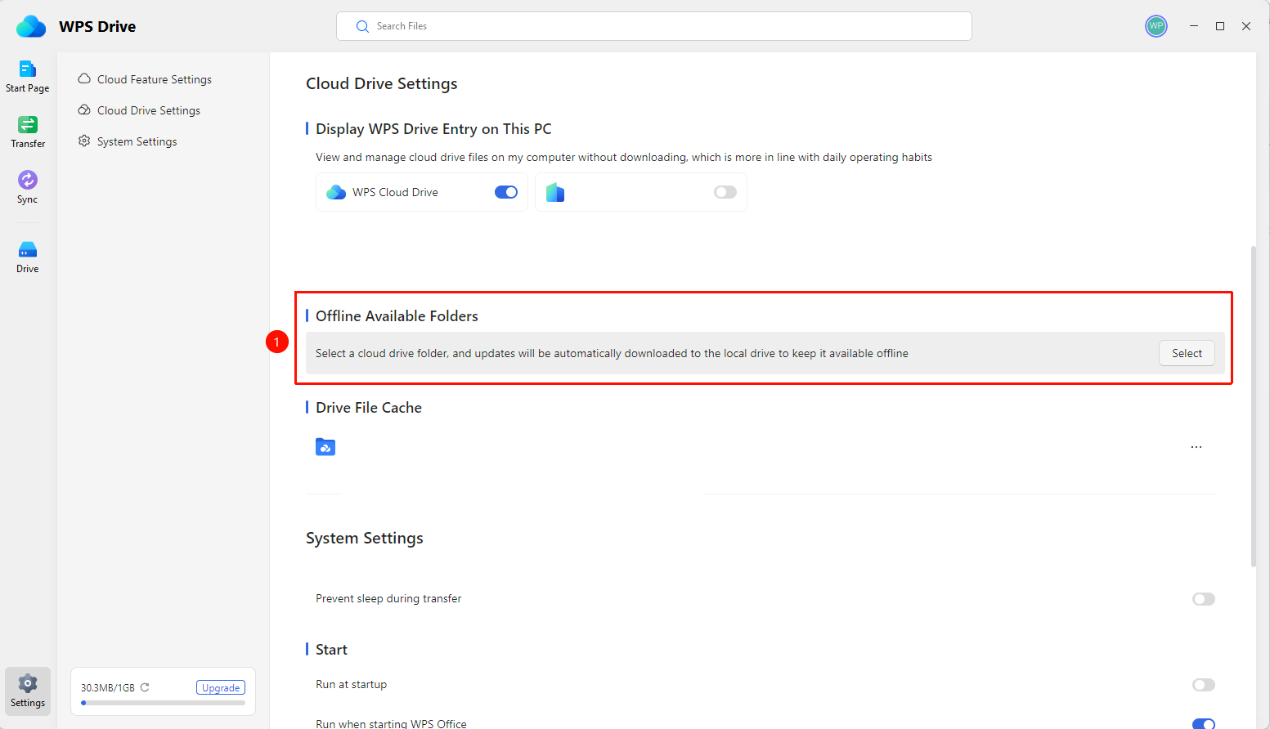Viewport: 1270px width, 729px height.
Task: Disable the WPS Cloud Drive toggle
Action: click(x=506, y=192)
